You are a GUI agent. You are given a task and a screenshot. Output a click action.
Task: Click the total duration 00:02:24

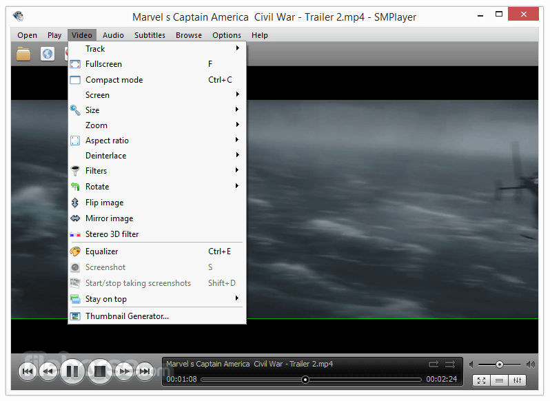(x=442, y=379)
